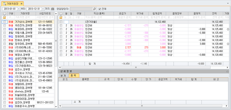This screenshot has width=231, height=110.
Task: Switch to the 분개 tab
Action: click(x=64, y=76)
